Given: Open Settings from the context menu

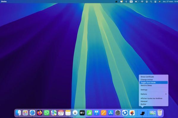Looking at the screenshot, I should pos(144,90).
